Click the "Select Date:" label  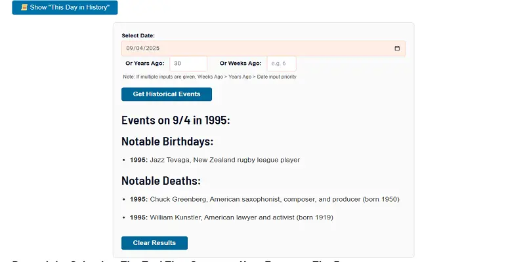tap(138, 35)
